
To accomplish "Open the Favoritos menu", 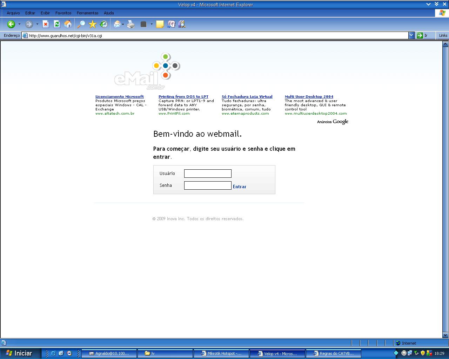I will [63, 13].
